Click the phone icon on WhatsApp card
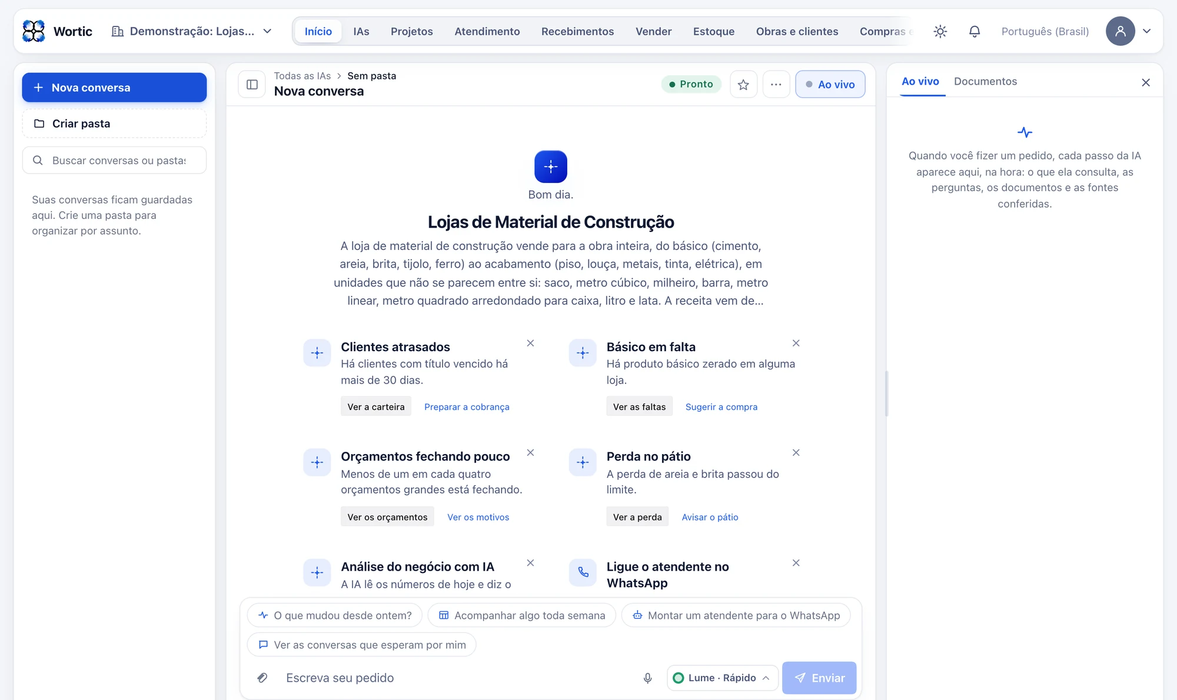 click(583, 572)
